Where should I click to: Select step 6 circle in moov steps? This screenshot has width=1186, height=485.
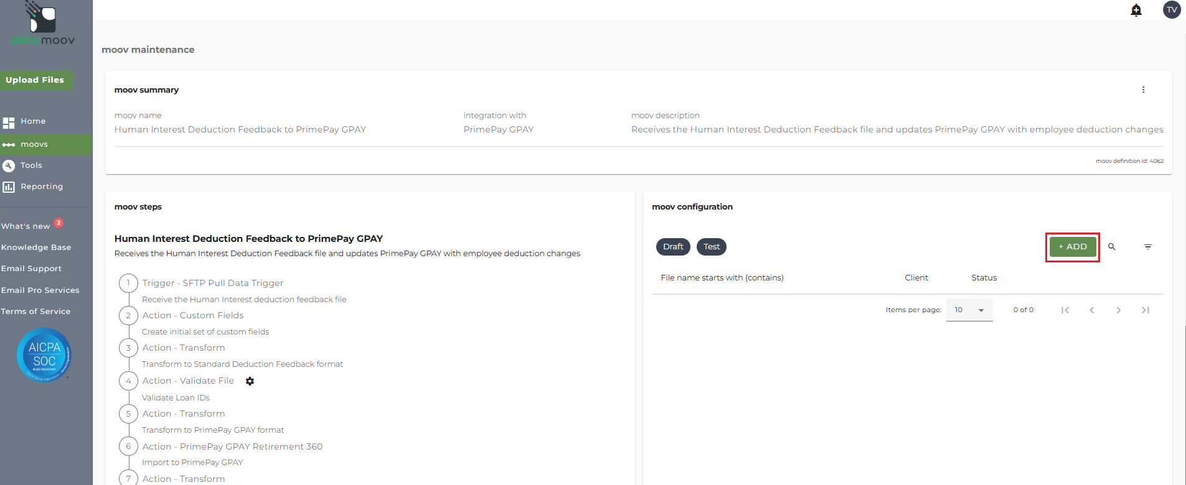pos(128,446)
